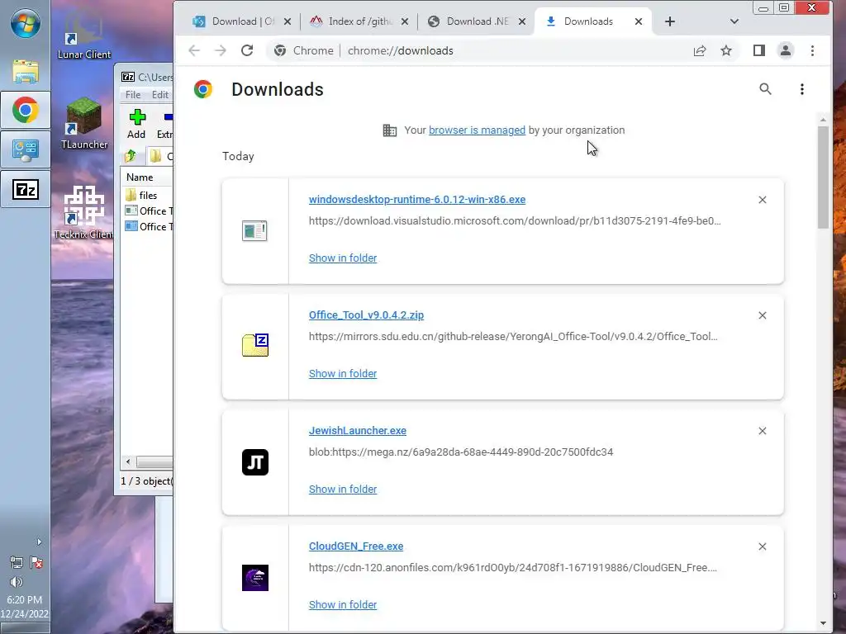Open the CloudGEN_Free.exe link
This screenshot has width=846, height=634.
[x=355, y=546]
